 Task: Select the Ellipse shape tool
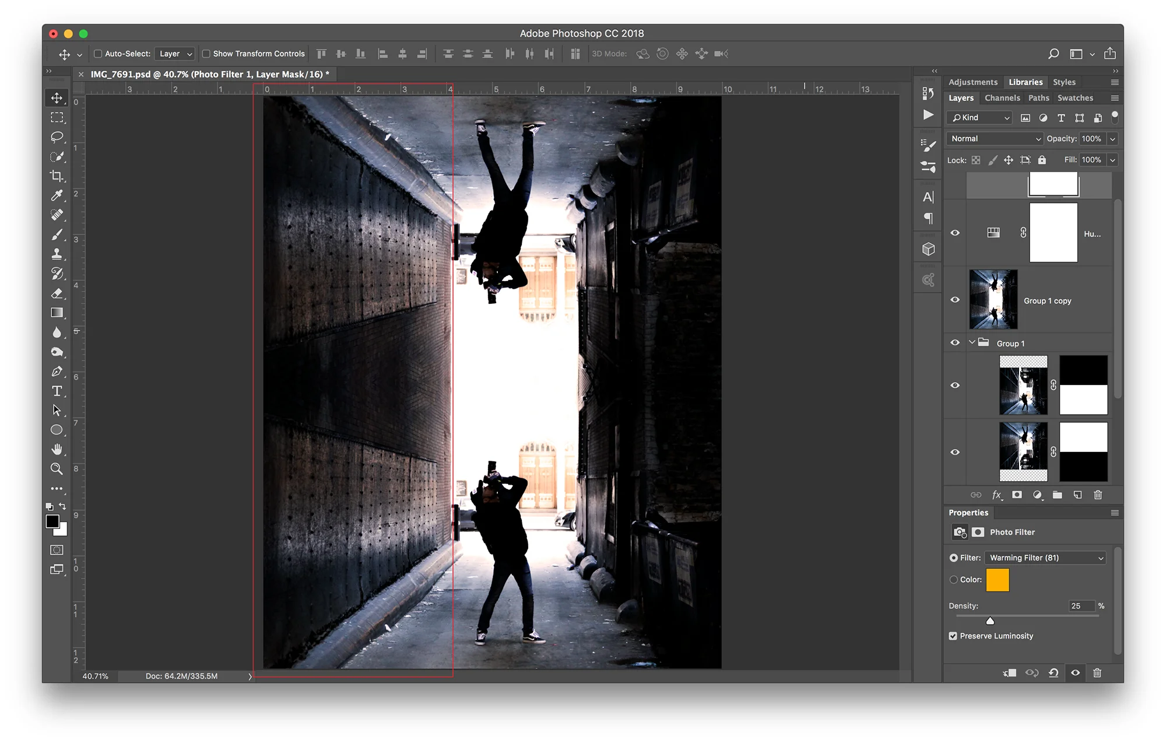(x=57, y=430)
